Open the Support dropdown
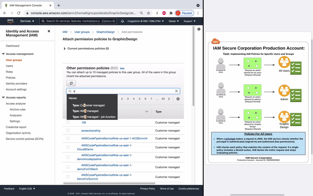 [189, 21]
